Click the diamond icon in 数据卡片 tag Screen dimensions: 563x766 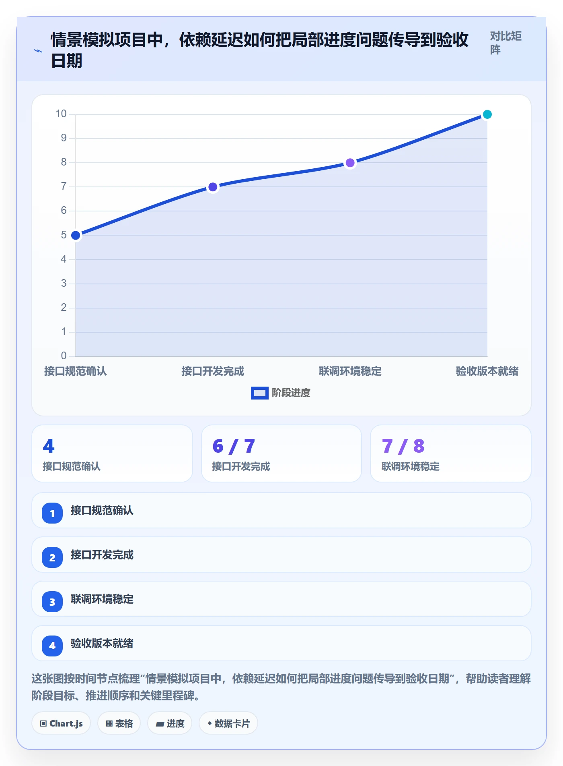pos(210,723)
